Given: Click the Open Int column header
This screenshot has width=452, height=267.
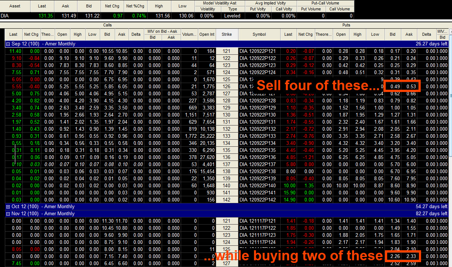Looking at the screenshot, I should [x=207, y=34].
